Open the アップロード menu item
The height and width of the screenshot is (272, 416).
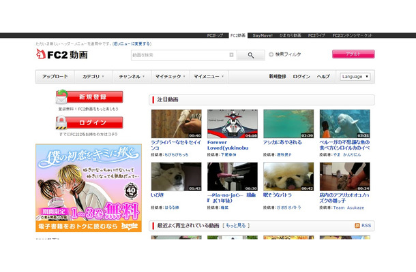tap(55, 76)
